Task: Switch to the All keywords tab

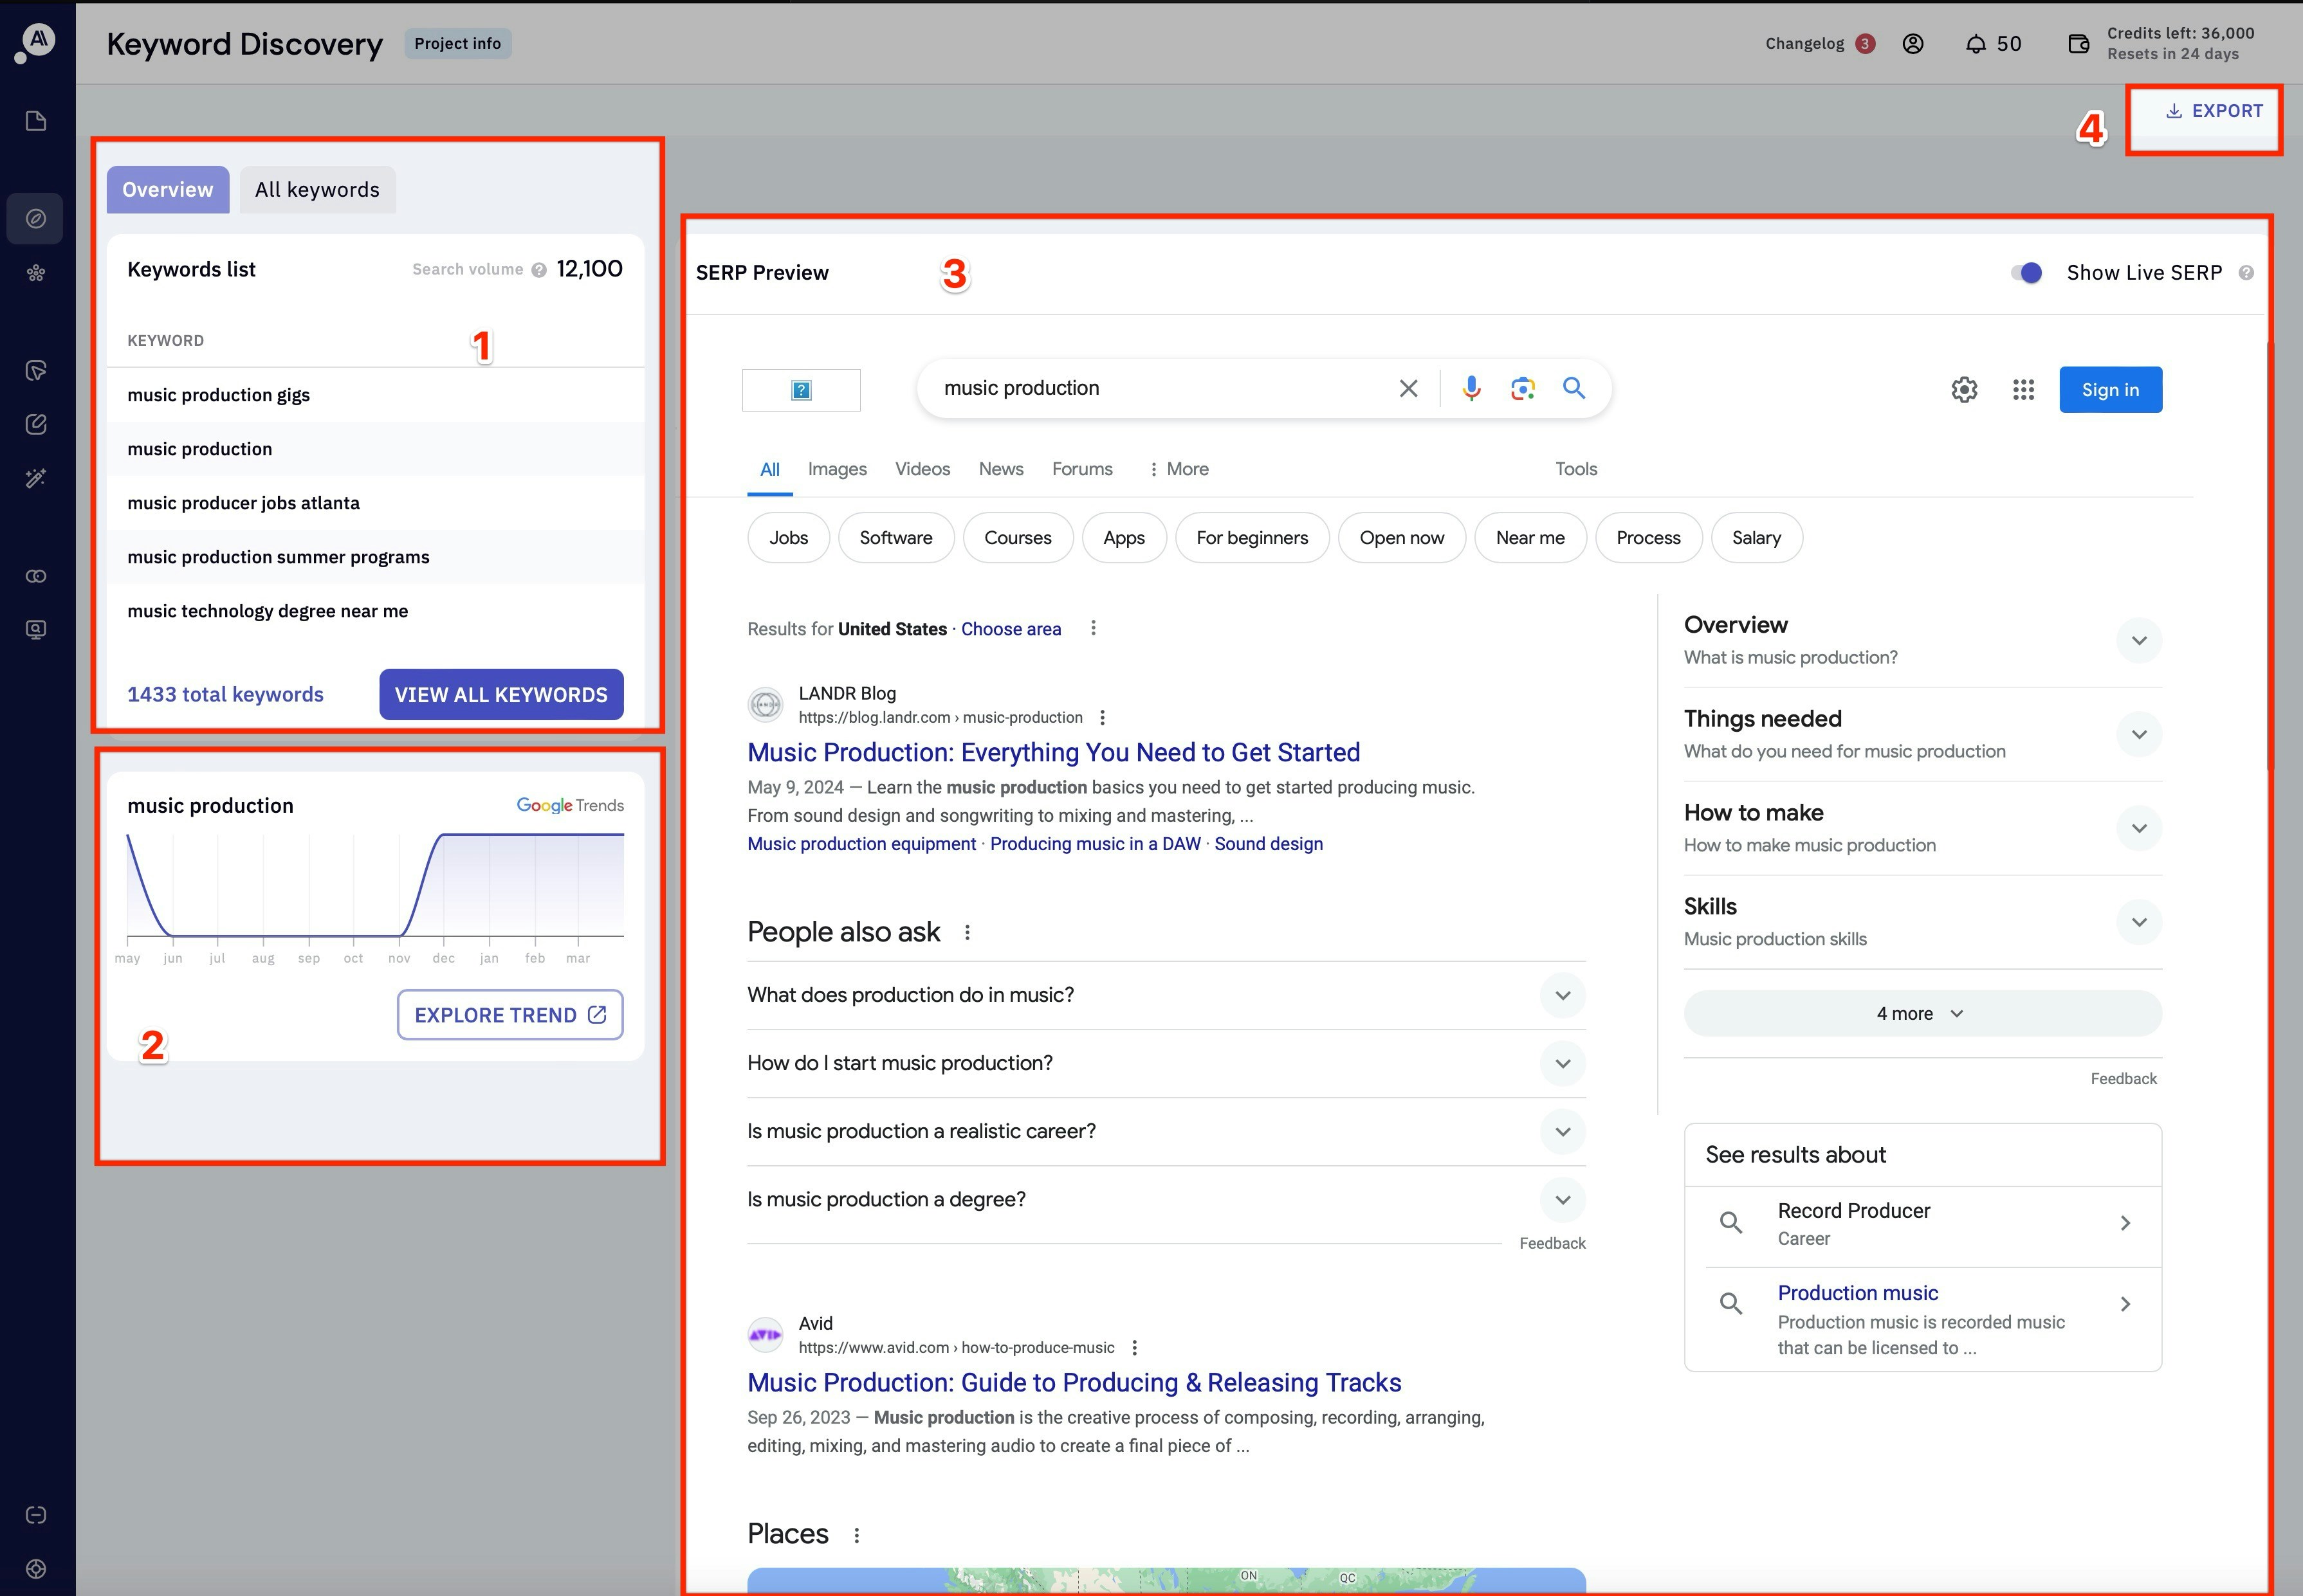Action: point(317,190)
